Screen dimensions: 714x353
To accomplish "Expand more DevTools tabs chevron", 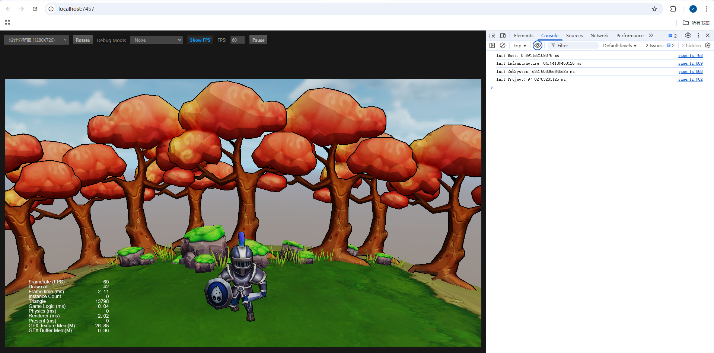I will (x=651, y=35).
